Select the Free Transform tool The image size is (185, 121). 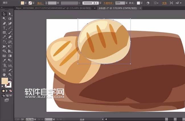click(10, 46)
